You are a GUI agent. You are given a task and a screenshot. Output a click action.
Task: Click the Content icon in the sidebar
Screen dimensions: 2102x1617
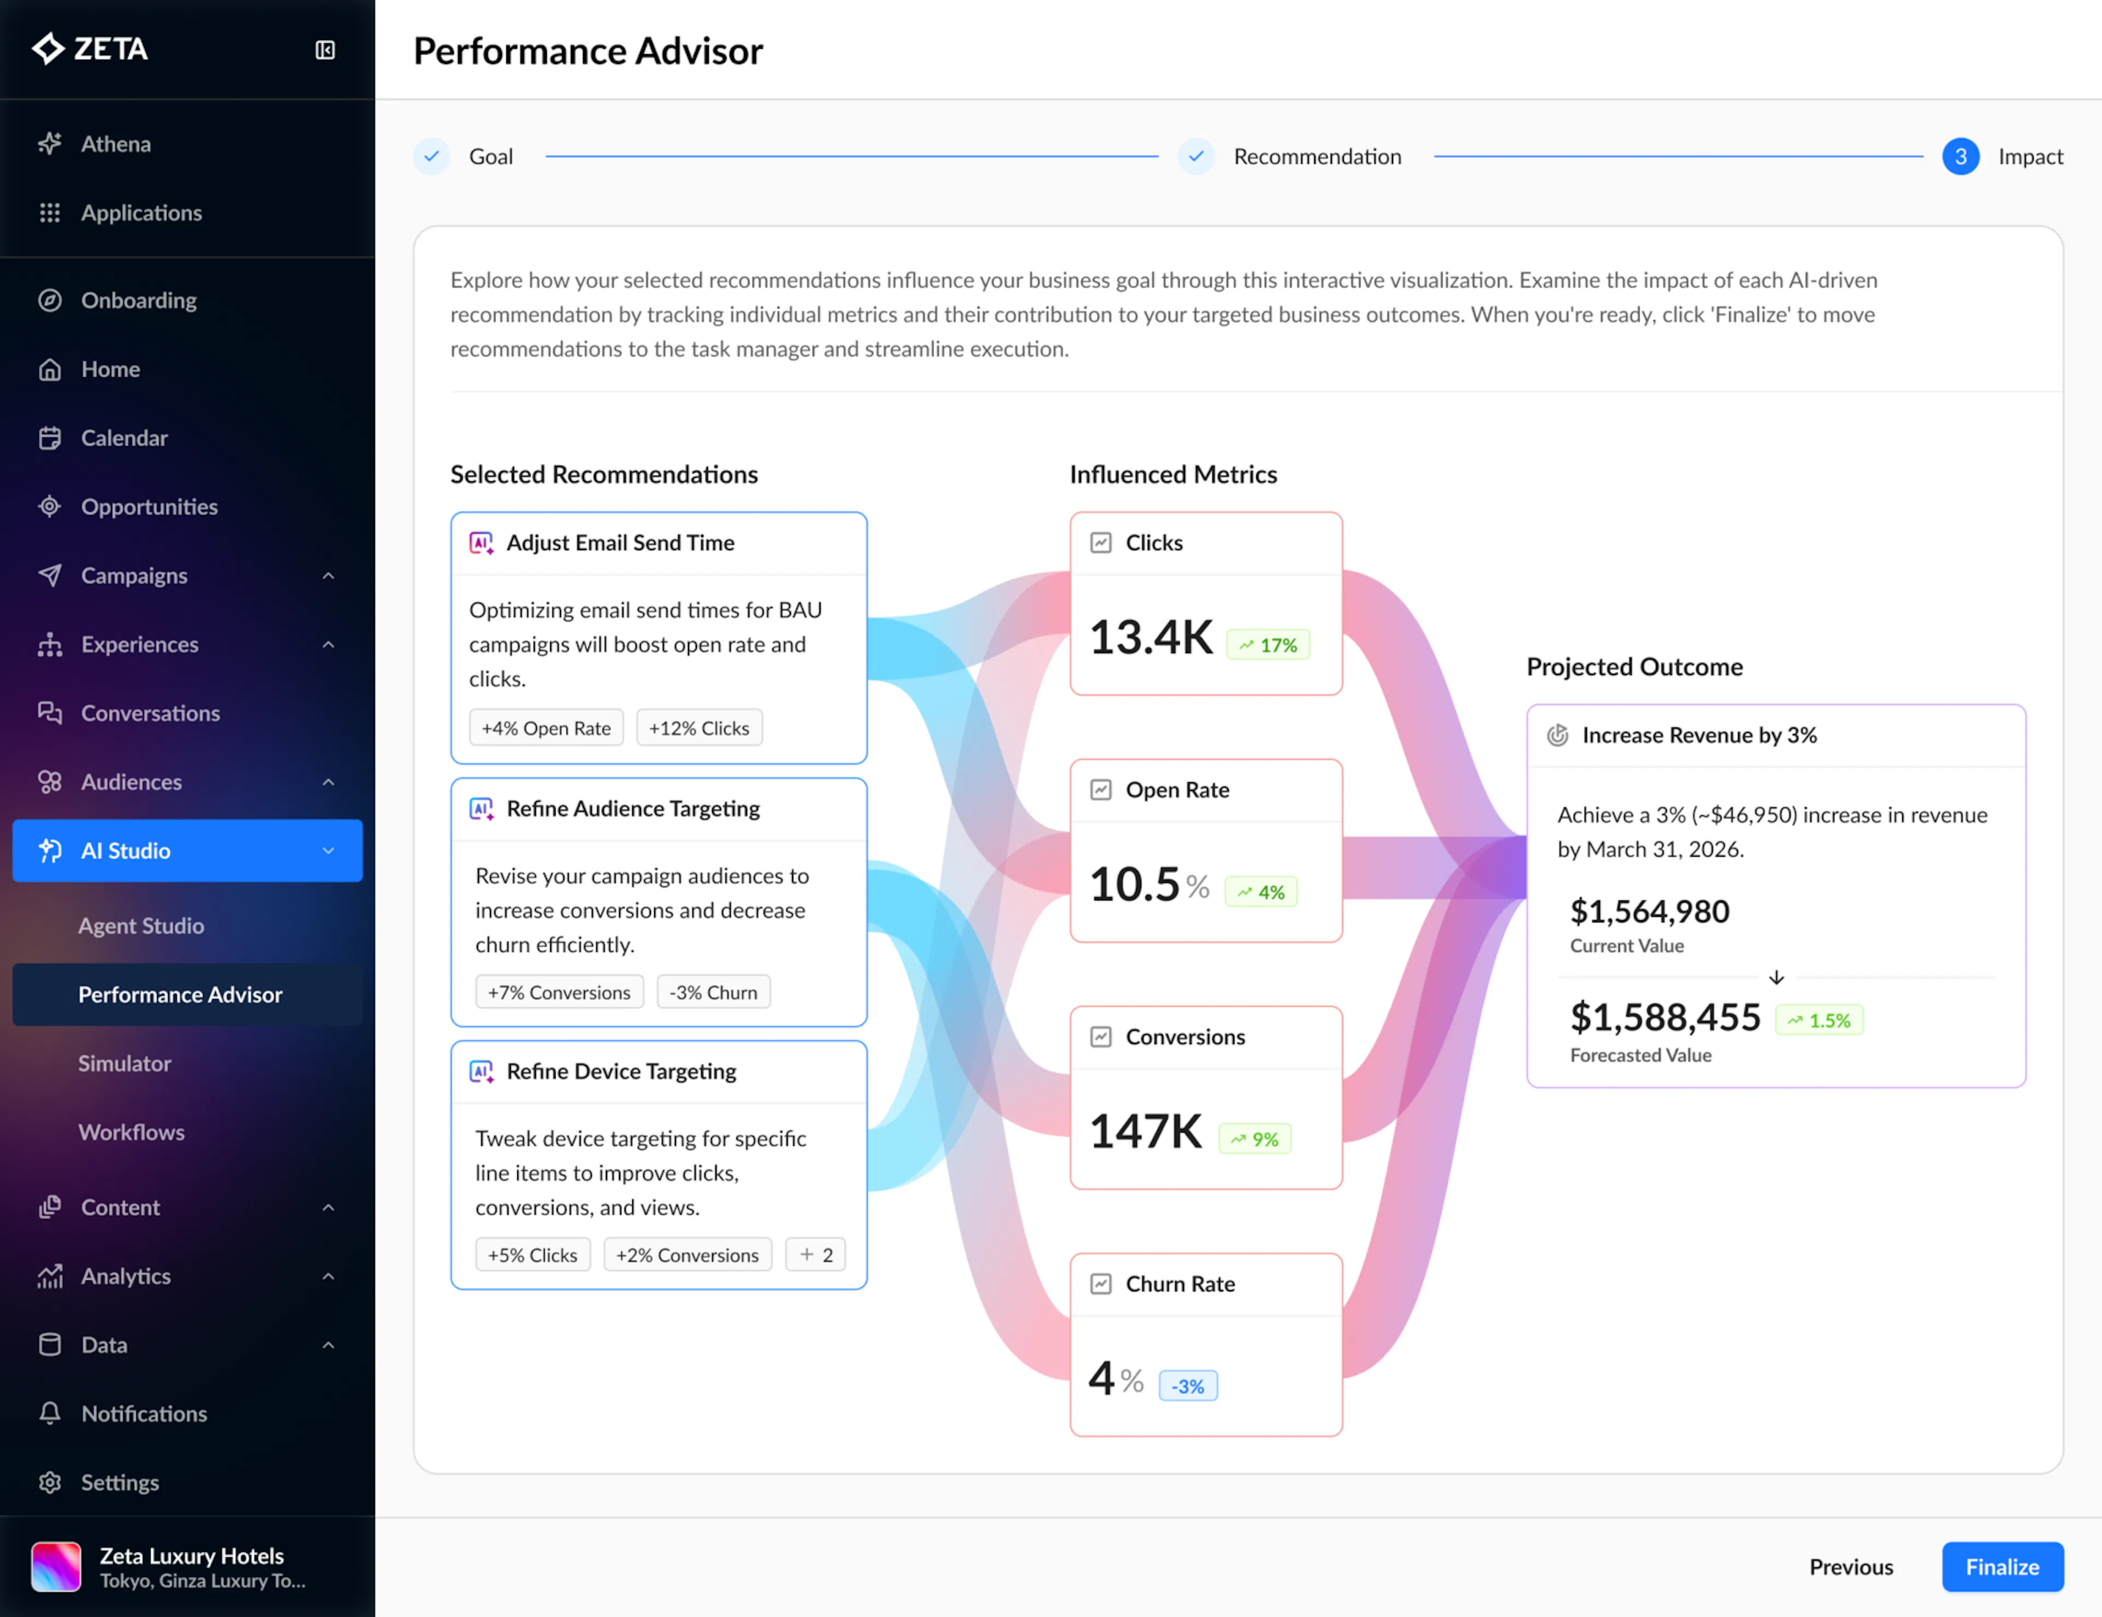coord(50,1207)
